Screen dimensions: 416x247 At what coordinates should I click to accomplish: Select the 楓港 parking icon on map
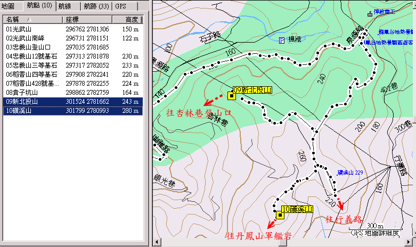pyautogui.click(x=282, y=39)
